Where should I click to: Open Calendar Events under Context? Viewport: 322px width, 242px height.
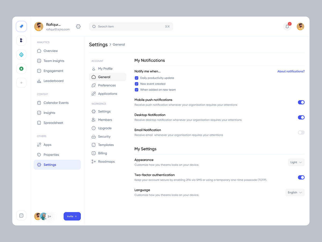click(x=56, y=103)
